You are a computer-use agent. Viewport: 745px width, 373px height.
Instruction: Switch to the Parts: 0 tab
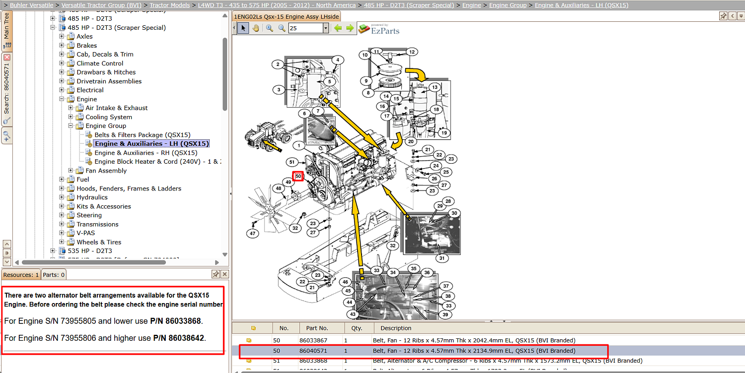coord(54,274)
